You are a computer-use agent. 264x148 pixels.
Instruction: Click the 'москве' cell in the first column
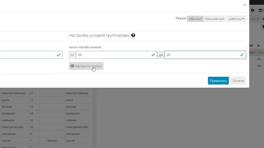[14, 107]
